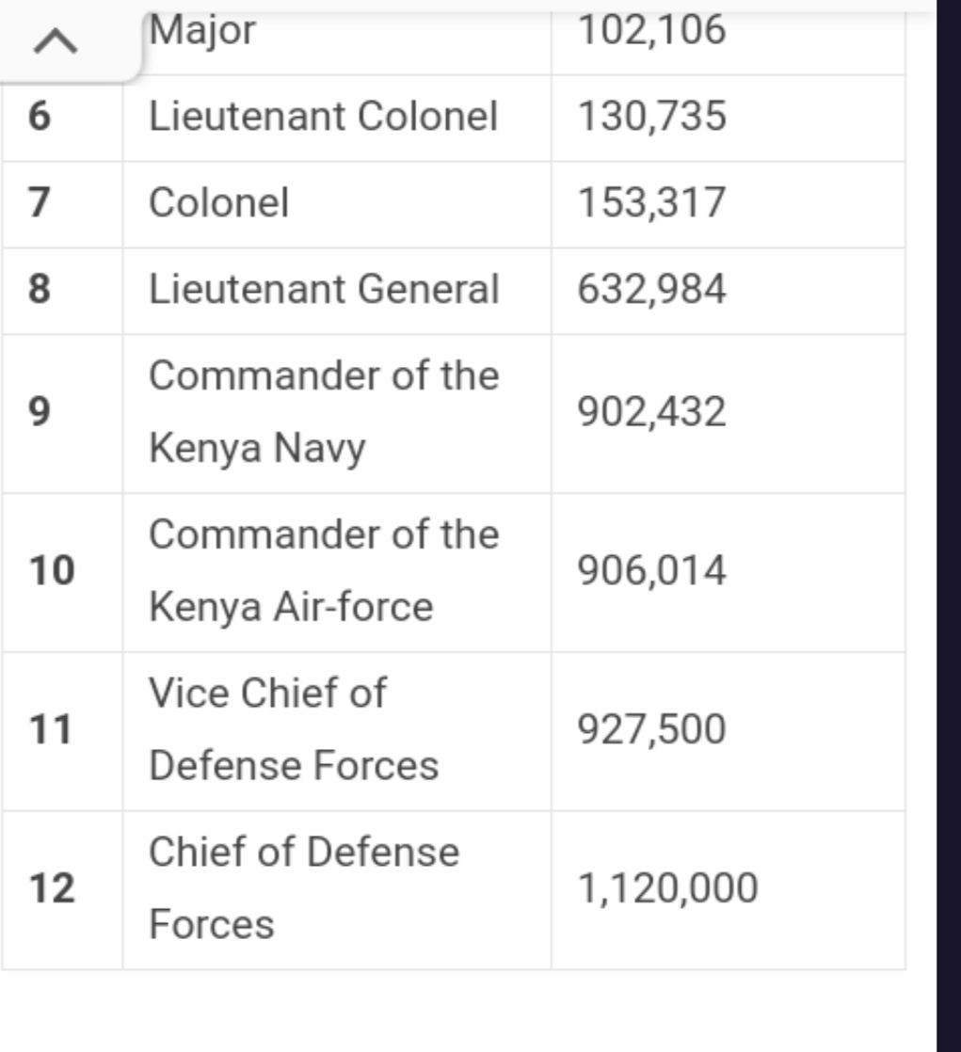Select Commander of the Kenya Air-force cell

[x=337, y=572]
